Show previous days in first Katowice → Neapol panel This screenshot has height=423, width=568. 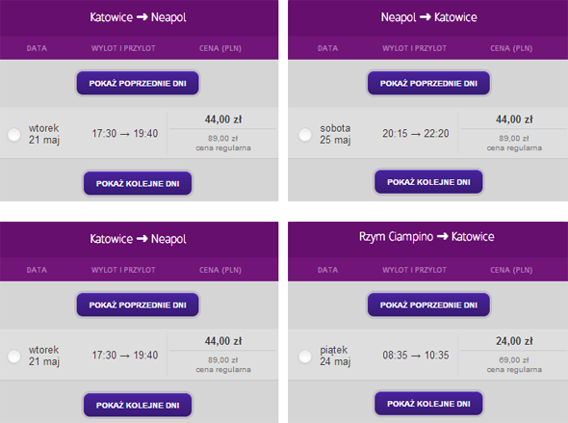coord(138,83)
